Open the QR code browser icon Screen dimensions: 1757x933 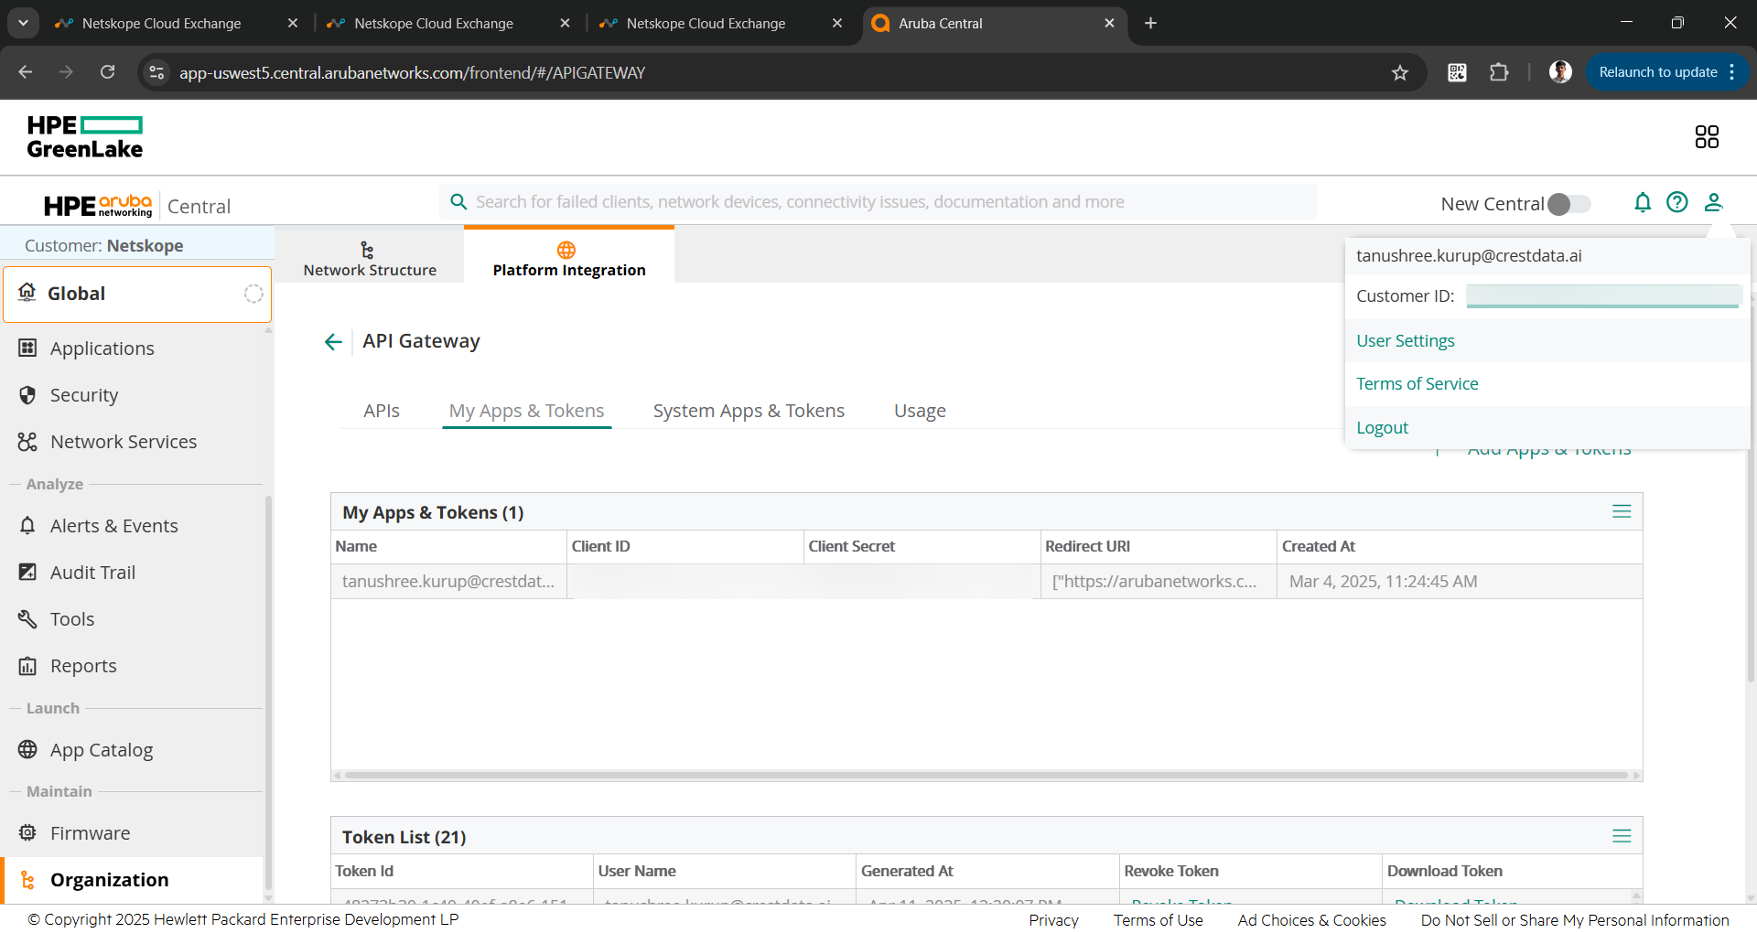click(1457, 72)
